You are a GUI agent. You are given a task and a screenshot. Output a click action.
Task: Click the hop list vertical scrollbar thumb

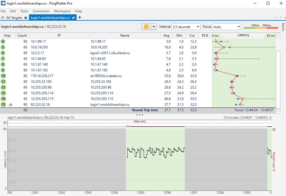click(x=278, y=80)
